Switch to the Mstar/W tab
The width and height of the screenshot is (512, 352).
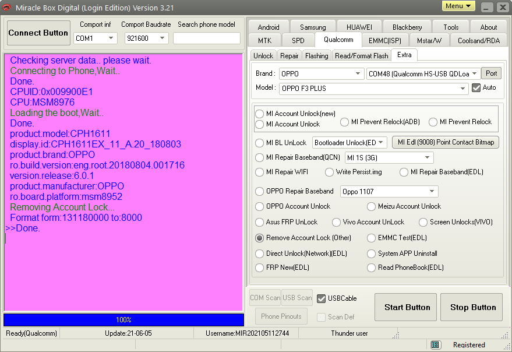429,41
